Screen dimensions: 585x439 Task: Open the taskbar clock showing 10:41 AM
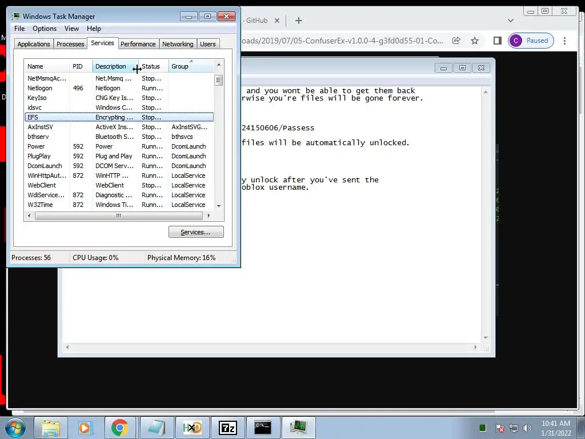(555, 428)
